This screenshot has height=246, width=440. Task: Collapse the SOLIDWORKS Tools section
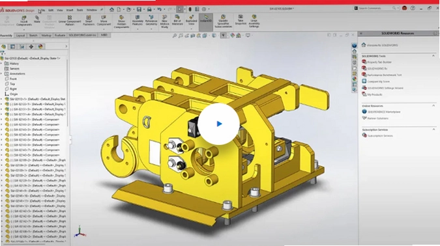(x=433, y=56)
